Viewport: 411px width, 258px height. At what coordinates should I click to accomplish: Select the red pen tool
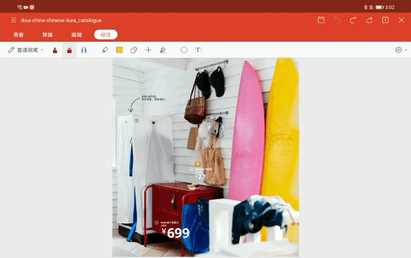coord(55,50)
